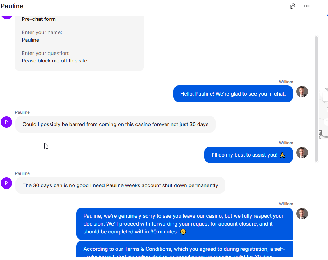Click the Pauline chat title header
This screenshot has height=260, width=328.
[12, 6]
